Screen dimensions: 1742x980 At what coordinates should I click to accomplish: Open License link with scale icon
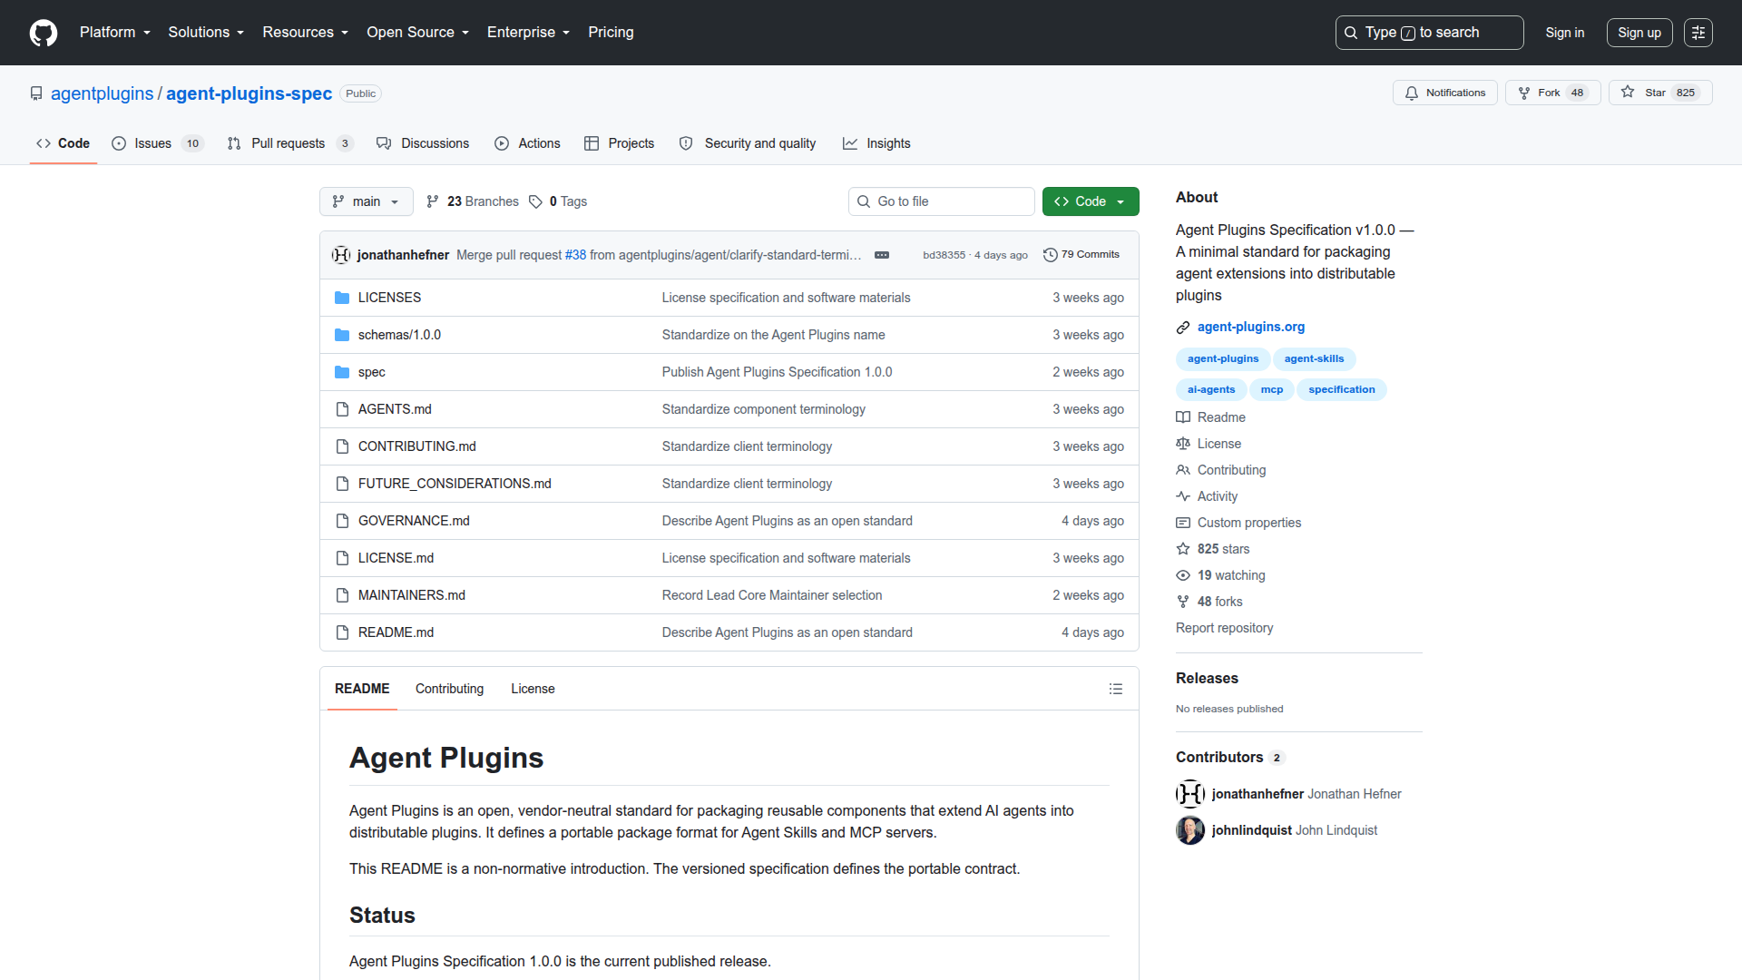click(1209, 444)
